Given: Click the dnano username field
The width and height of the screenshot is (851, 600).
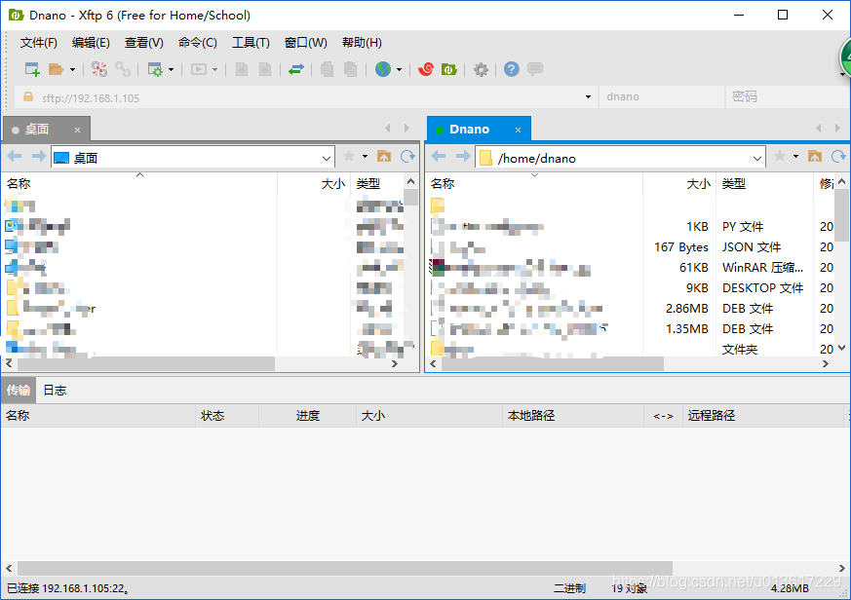Looking at the screenshot, I should tap(661, 97).
